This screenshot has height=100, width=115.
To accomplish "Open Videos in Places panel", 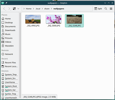I will click(x=10, y=42).
